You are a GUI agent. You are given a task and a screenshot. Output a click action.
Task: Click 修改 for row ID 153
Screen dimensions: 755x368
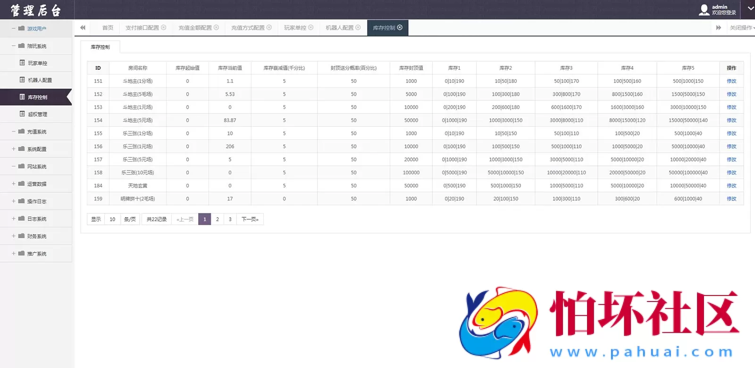731,107
